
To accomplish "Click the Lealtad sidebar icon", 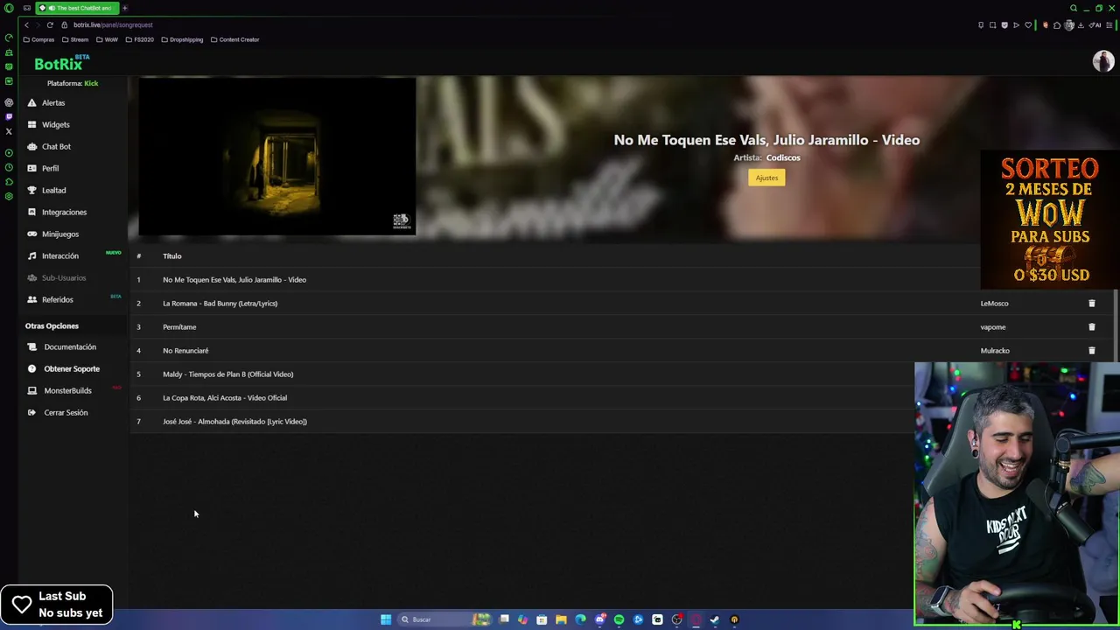I will pyautogui.click(x=32, y=191).
